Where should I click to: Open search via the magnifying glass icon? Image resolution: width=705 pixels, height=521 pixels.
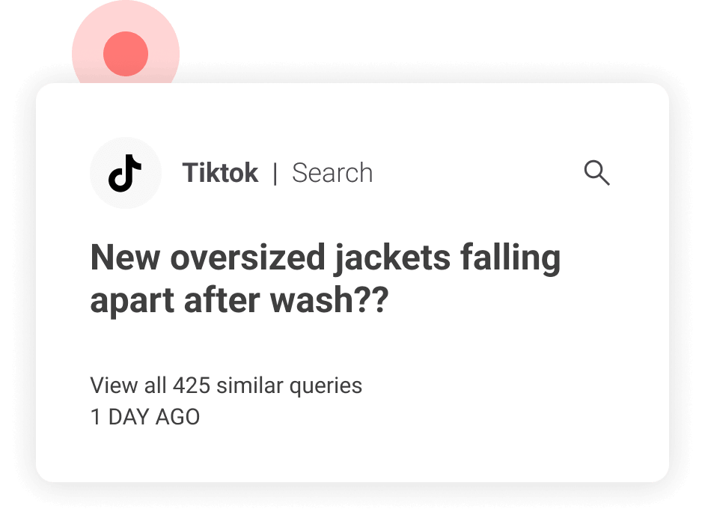pyautogui.click(x=596, y=173)
